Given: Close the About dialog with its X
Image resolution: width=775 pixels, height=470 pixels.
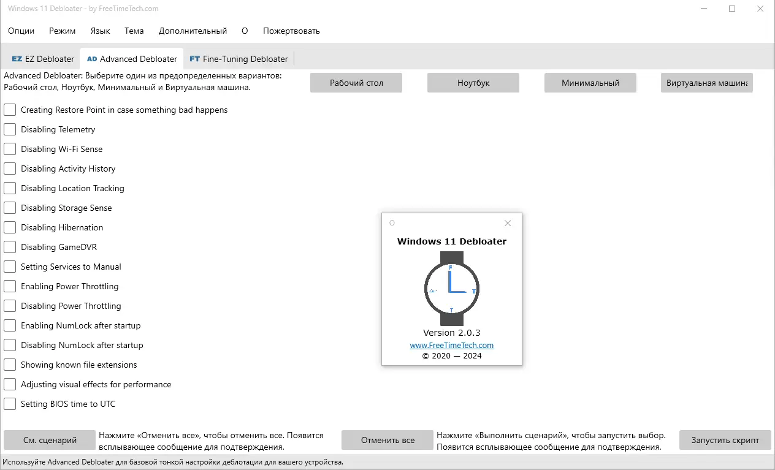Looking at the screenshot, I should [507, 223].
